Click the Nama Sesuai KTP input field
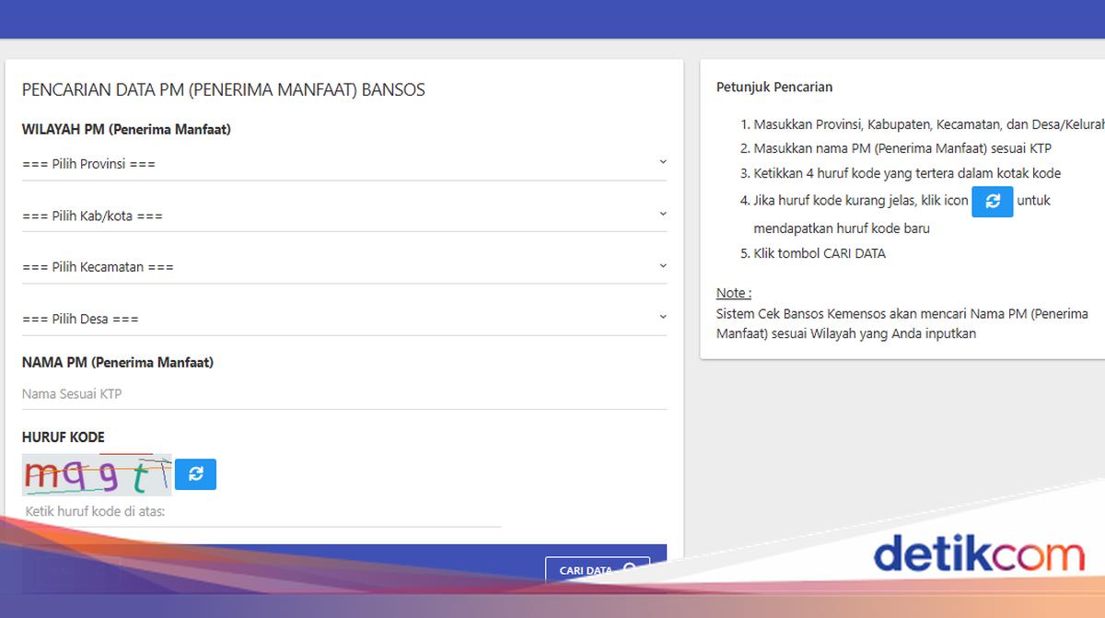 pos(345,393)
